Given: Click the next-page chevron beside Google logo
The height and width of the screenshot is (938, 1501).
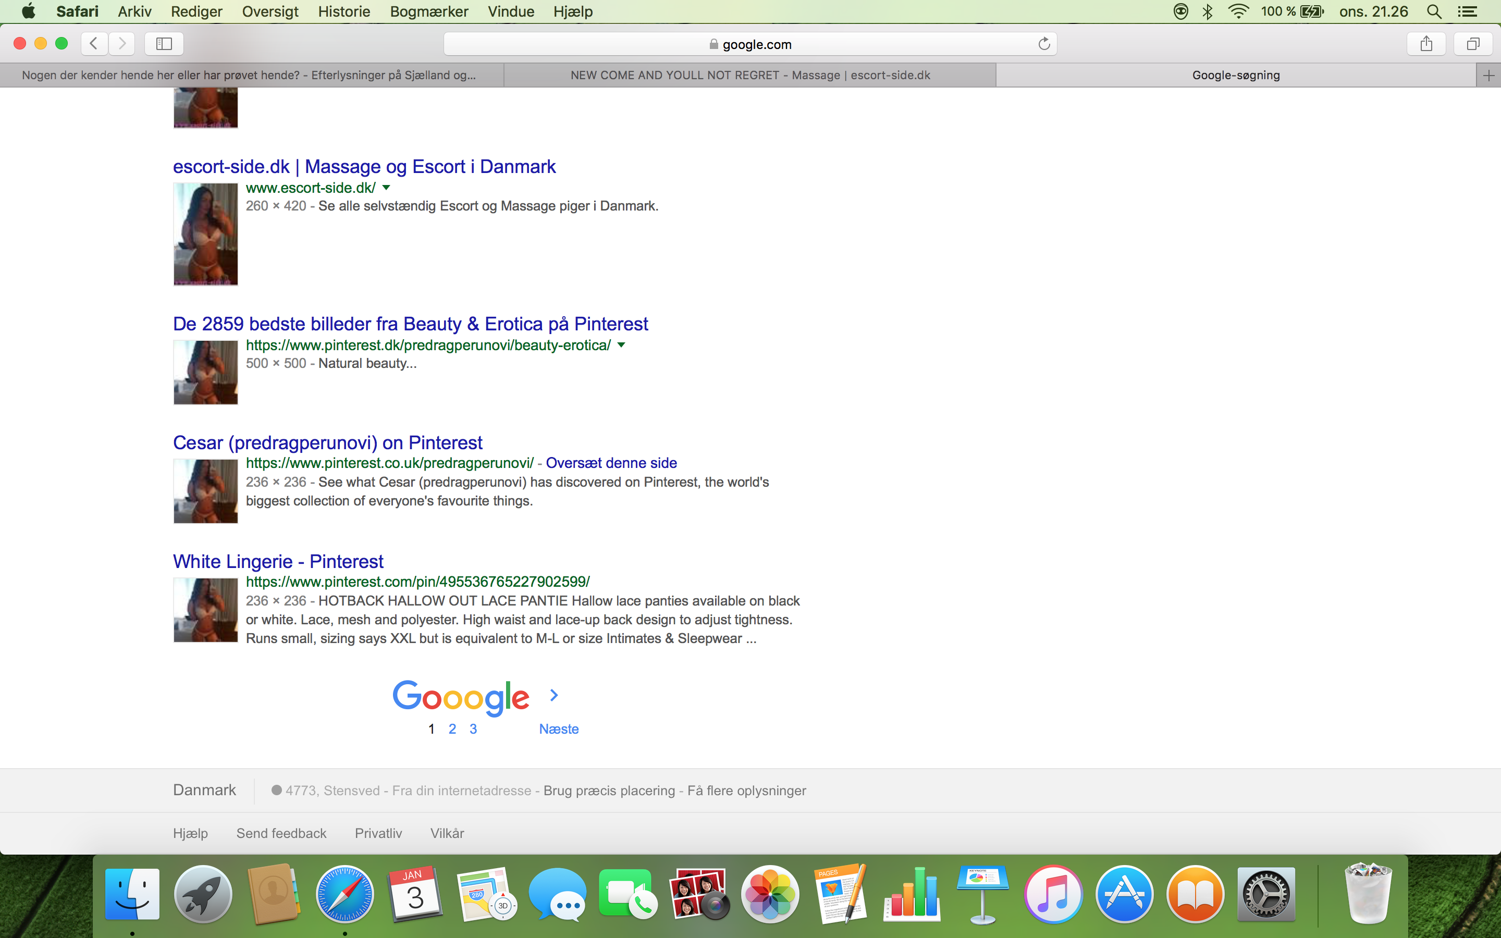Looking at the screenshot, I should coord(554,696).
